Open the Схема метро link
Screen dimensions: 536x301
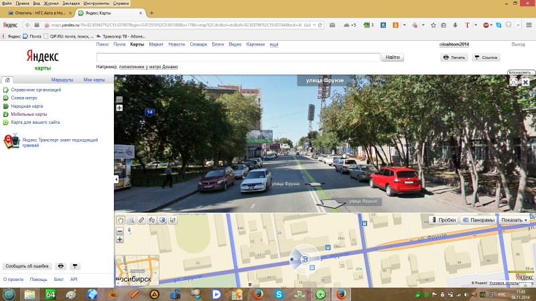point(24,98)
